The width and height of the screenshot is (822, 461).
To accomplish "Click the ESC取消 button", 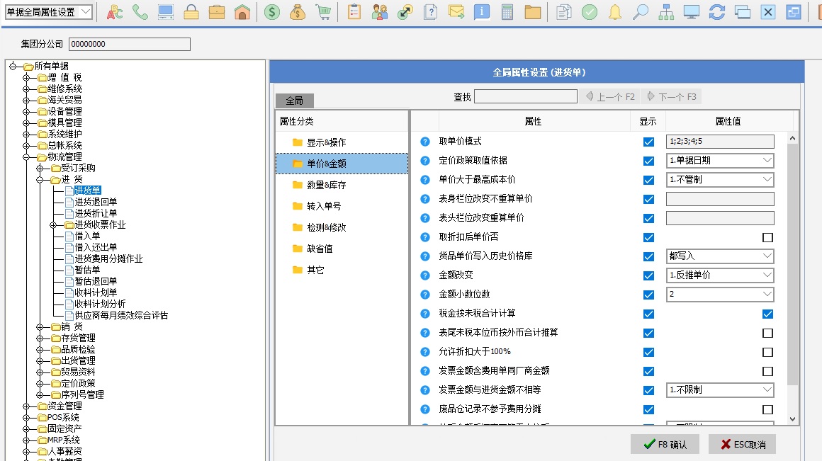I will click(x=742, y=444).
